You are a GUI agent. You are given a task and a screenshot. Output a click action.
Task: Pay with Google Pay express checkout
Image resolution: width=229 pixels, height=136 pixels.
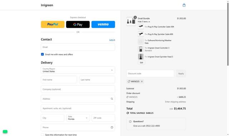[78, 24]
